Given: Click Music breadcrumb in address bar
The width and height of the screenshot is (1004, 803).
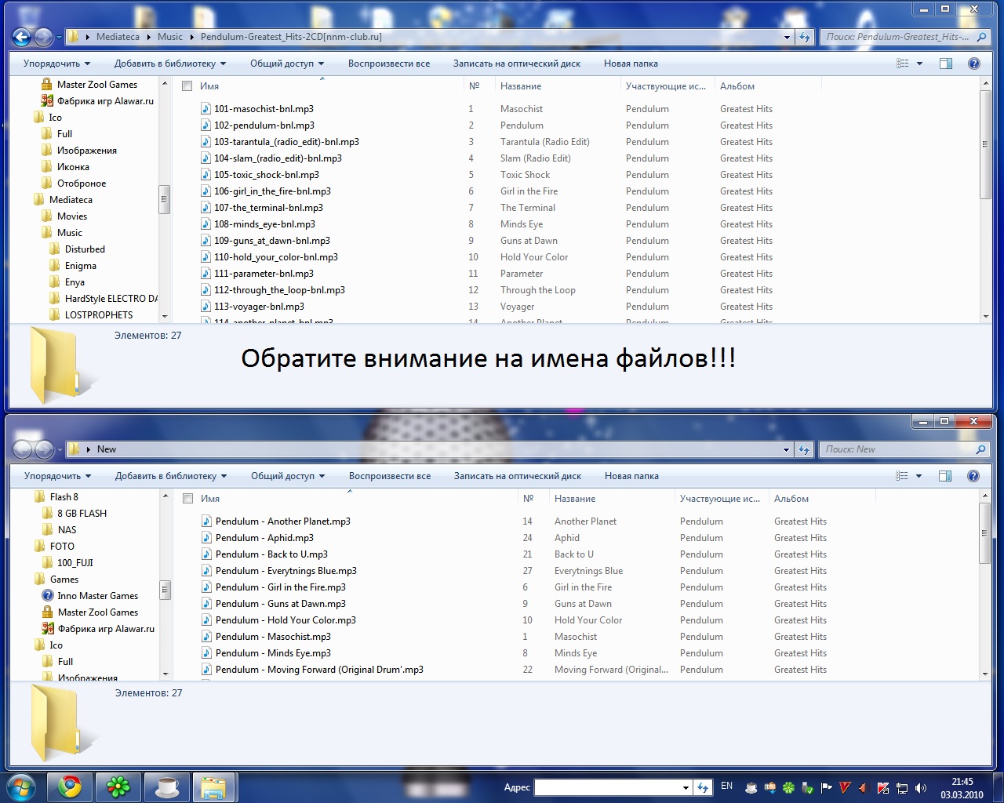Looking at the screenshot, I should click(x=170, y=37).
